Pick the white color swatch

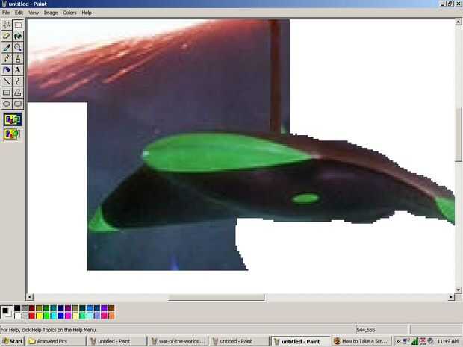pyautogui.click(x=17, y=316)
